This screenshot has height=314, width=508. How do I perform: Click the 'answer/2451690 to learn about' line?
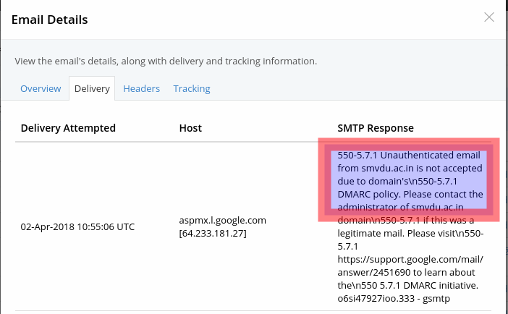pyautogui.click(x=405, y=272)
